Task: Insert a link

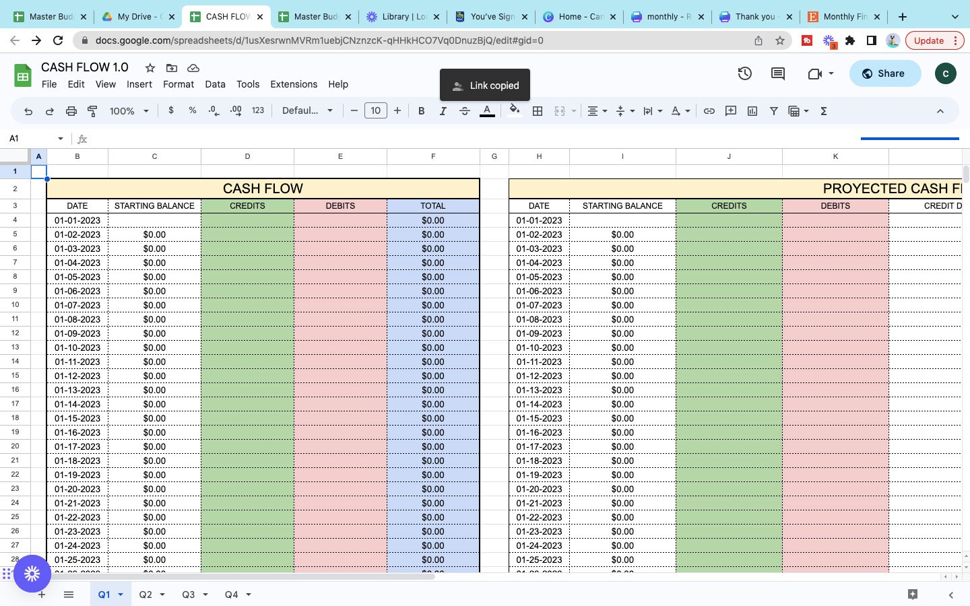Action: [709, 110]
